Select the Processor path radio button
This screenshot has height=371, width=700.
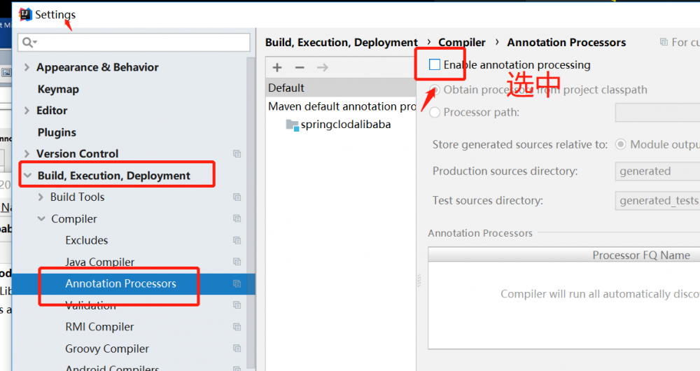(x=435, y=112)
